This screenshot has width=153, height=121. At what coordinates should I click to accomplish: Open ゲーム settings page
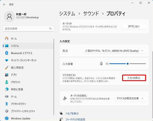tap(28, 97)
